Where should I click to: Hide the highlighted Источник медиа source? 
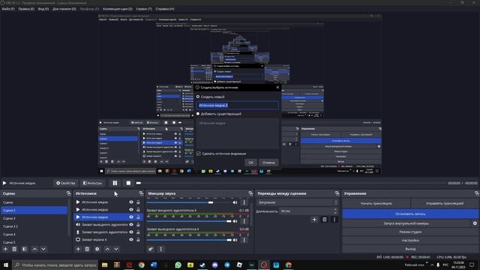[x=131, y=217]
